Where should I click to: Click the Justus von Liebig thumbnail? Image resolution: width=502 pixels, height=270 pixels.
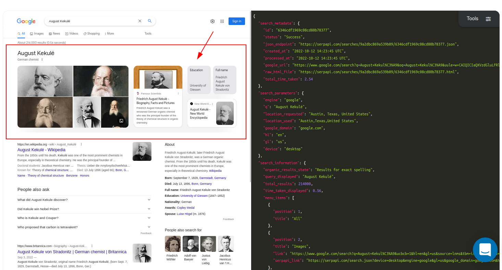click(208, 243)
